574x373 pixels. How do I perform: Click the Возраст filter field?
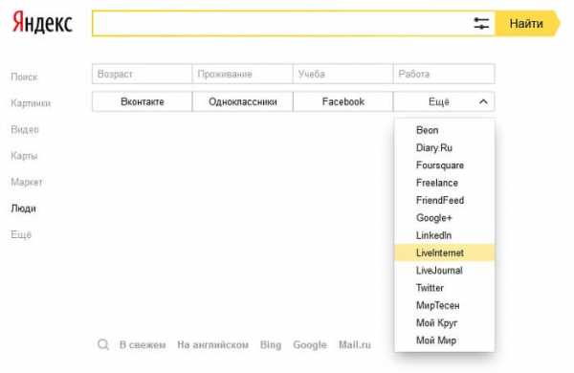tap(142, 74)
